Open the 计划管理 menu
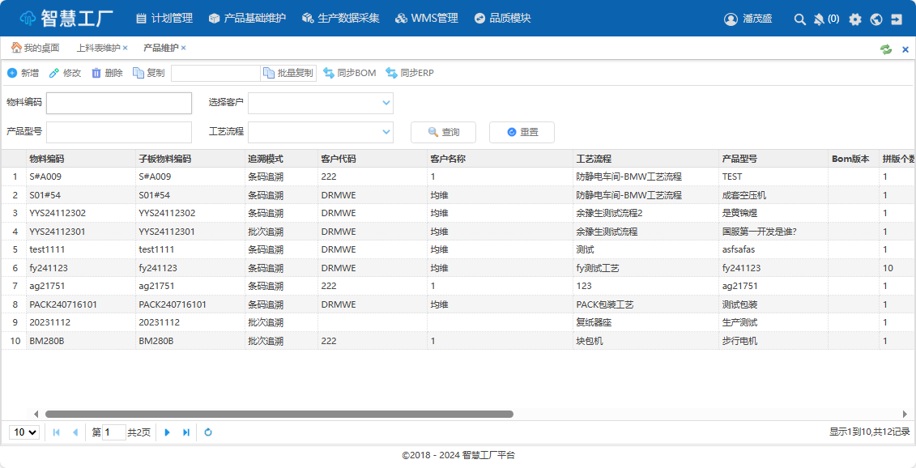The image size is (916, 468). (x=164, y=18)
